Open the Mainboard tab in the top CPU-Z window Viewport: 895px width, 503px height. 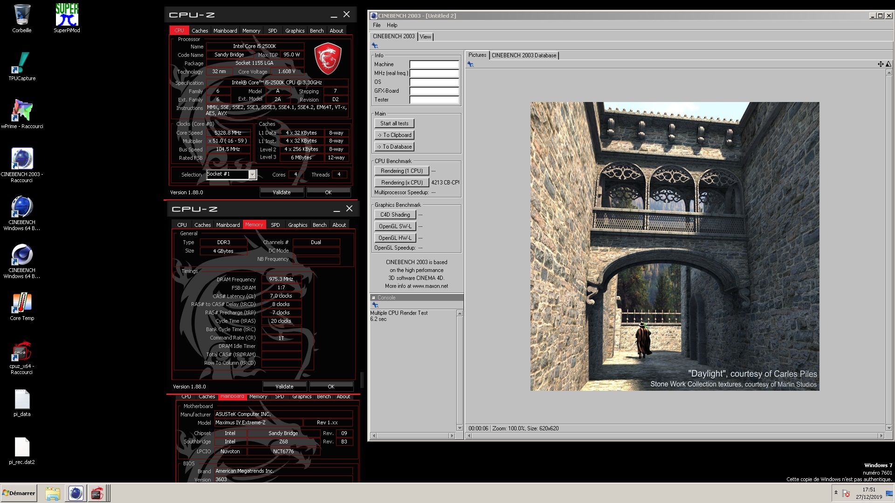[x=225, y=31]
